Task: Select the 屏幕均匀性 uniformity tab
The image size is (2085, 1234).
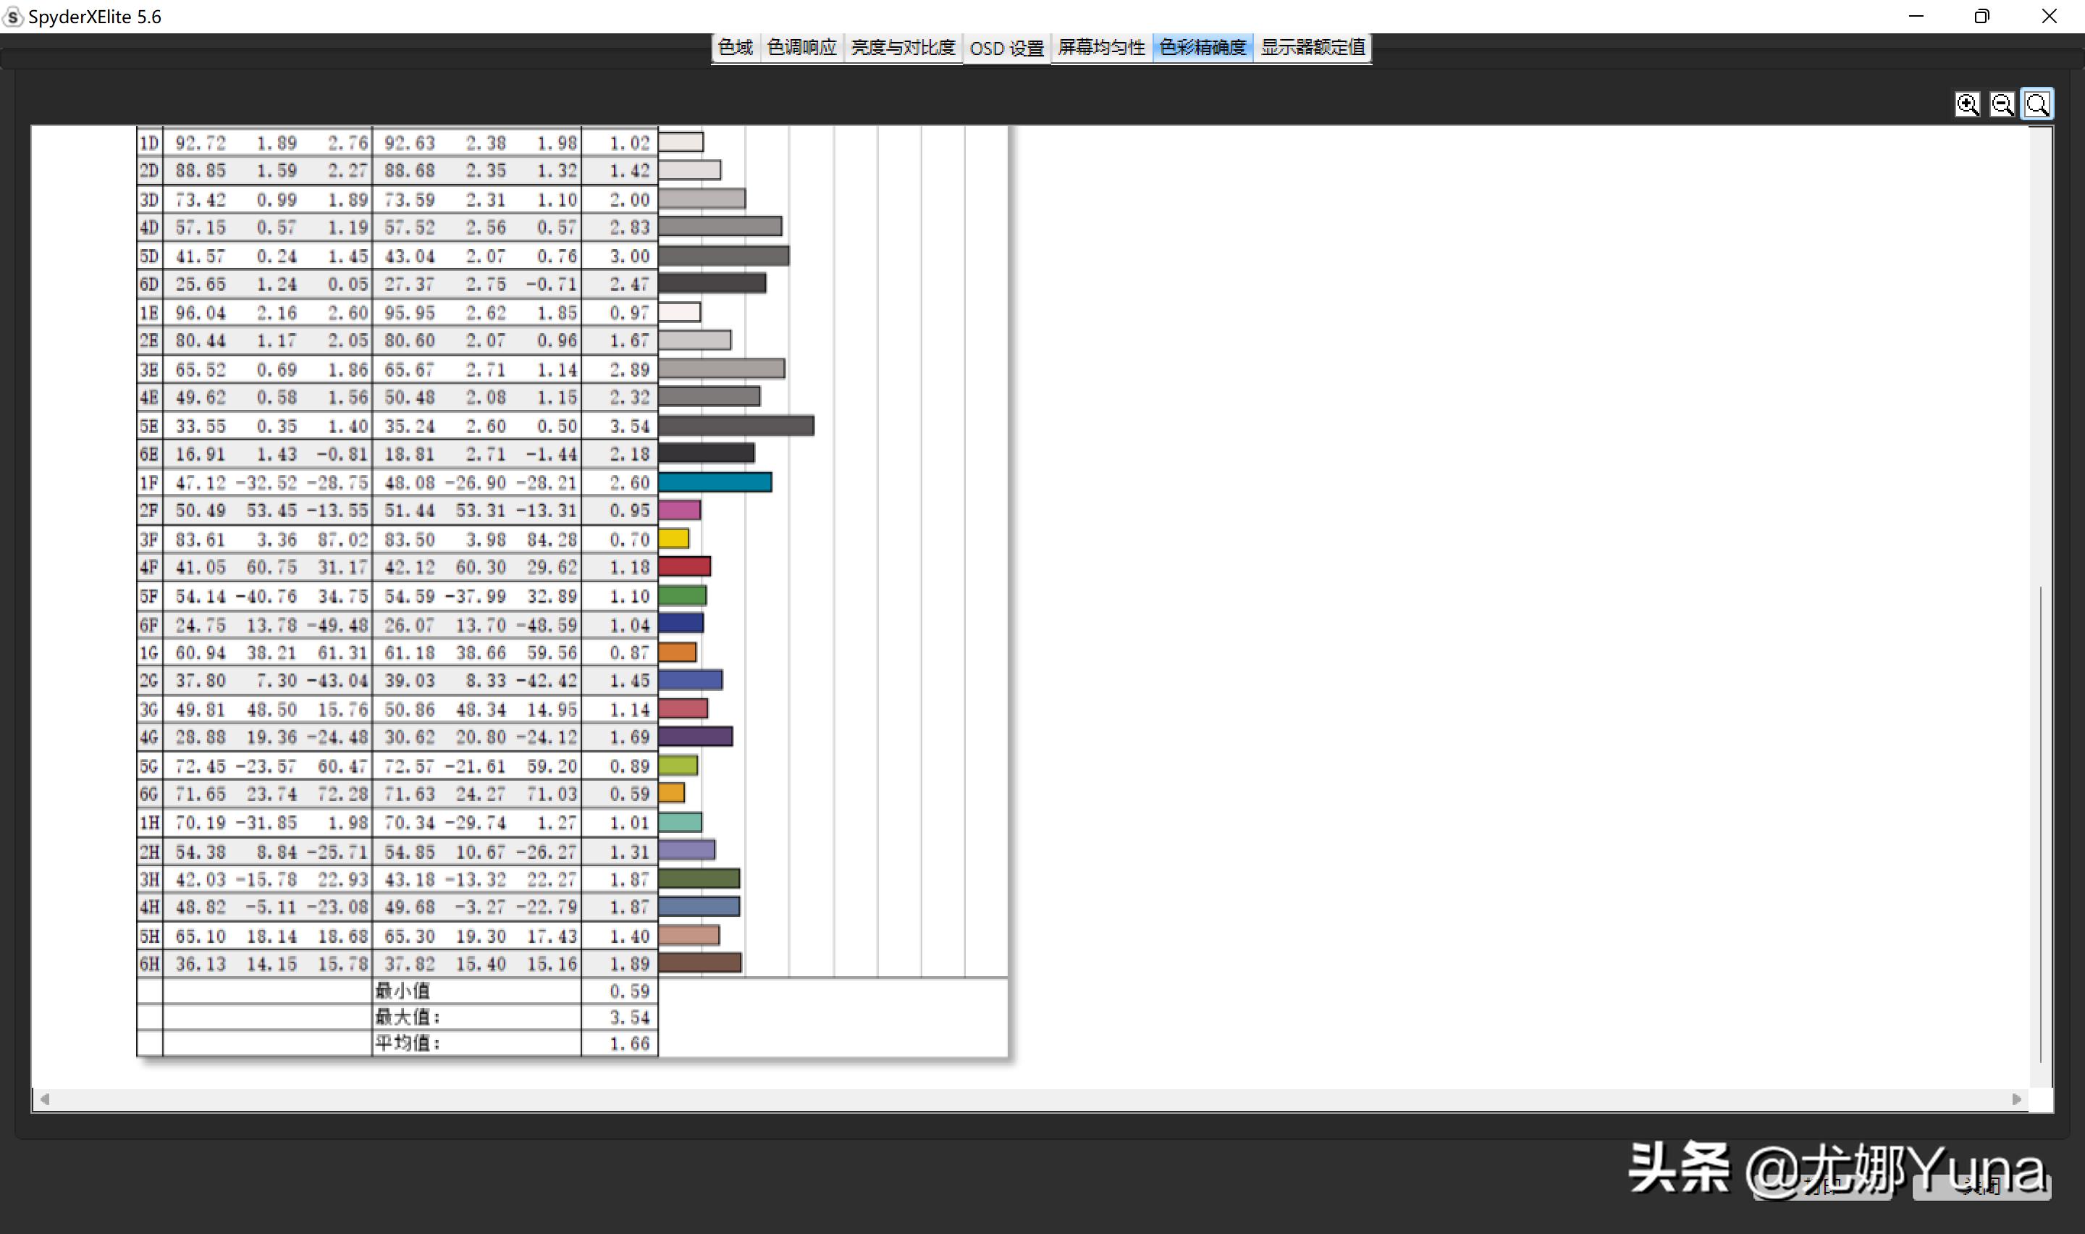Action: click(1100, 47)
